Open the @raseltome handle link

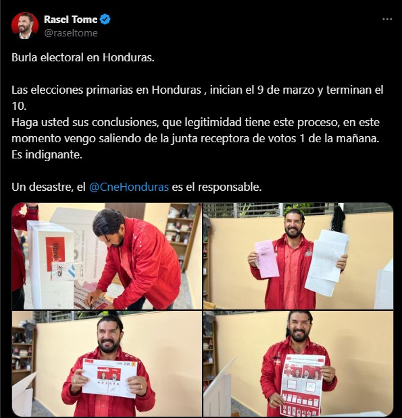click(71, 33)
